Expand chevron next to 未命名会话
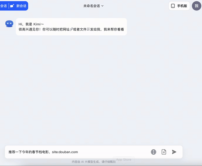 click(x=102, y=6)
